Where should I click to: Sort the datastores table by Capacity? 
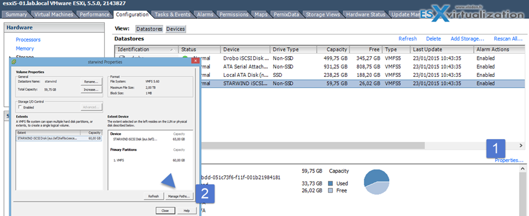[x=333, y=49]
